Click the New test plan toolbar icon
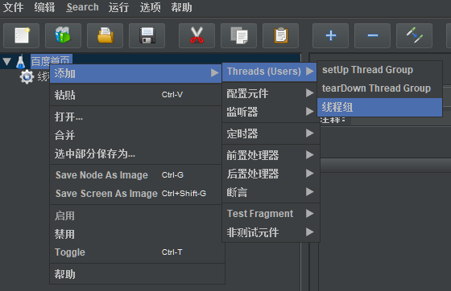Viewport: 451px width, 291px height. click(21, 35)
